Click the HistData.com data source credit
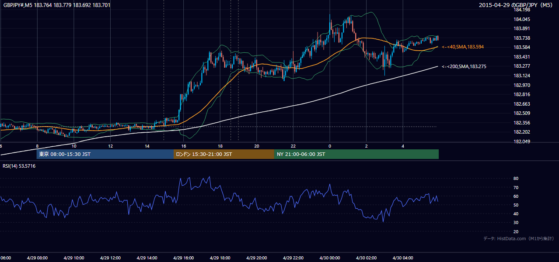The height and width of the screenshot is (262, 559). point(519,238)
